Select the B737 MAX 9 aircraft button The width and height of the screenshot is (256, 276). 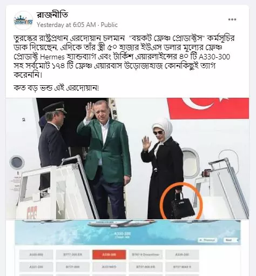pos(182,267)
